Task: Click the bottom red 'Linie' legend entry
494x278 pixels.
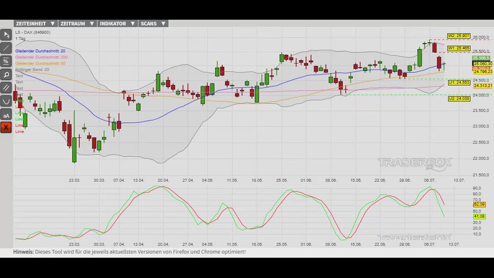Action: (20, 131)
